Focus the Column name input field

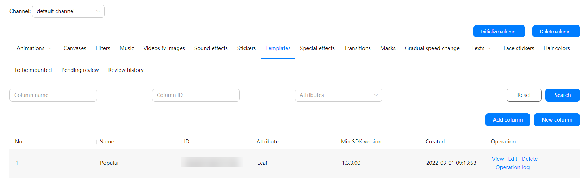pyautogui.click(x=53, y=95)
